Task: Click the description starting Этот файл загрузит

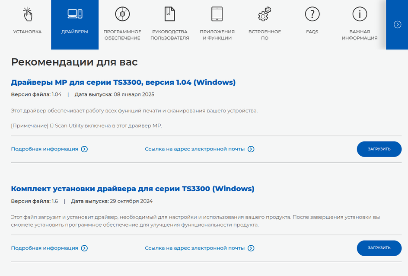Action: pos(195,221)
